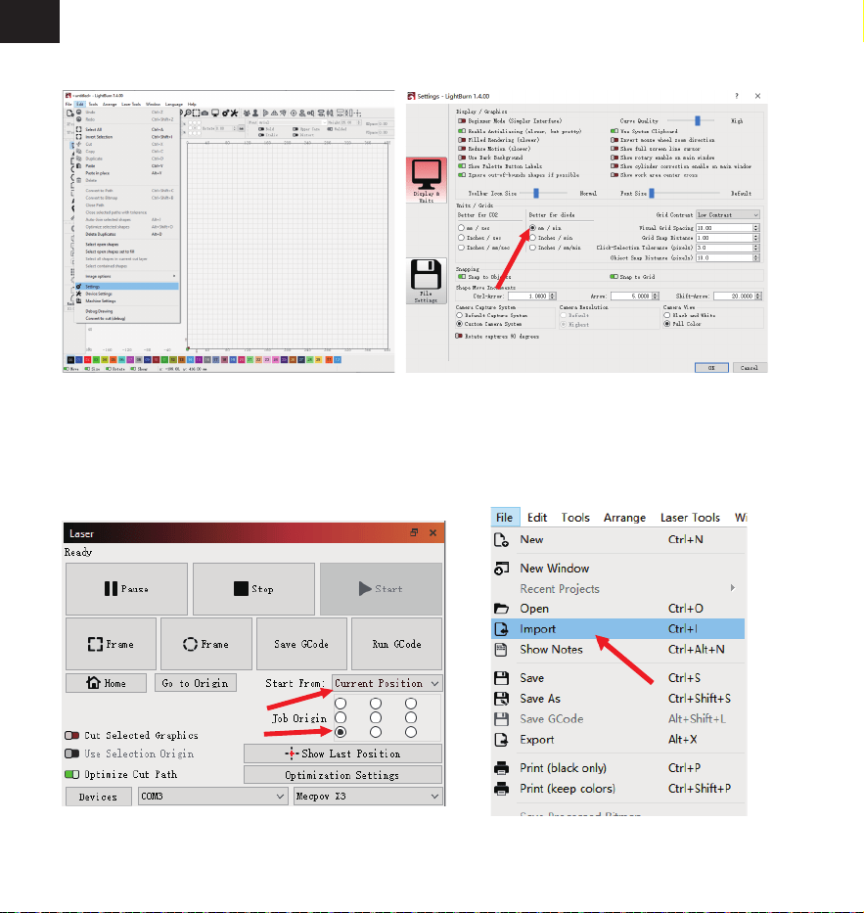
Task: Open Grid Contrast dropdown
Action: click(728, 215)
